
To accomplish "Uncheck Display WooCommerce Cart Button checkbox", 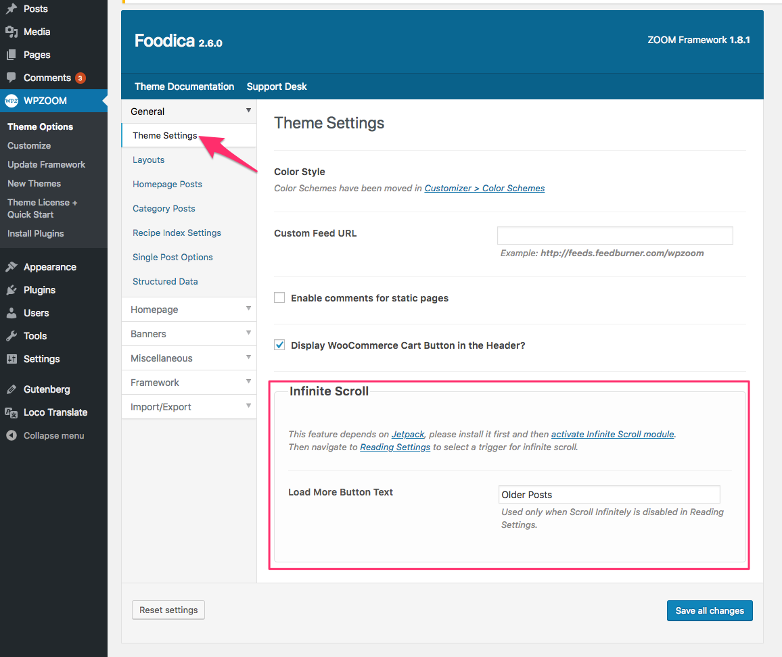I will click(279, 345).
